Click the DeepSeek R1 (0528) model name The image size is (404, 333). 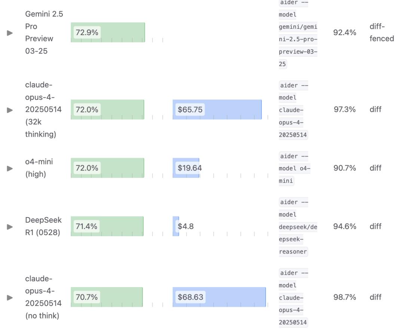pos(43,226)
